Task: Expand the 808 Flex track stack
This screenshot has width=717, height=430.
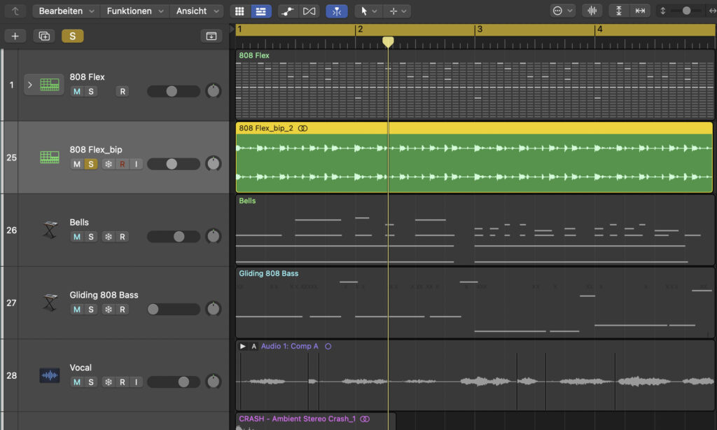Action: 30,85
